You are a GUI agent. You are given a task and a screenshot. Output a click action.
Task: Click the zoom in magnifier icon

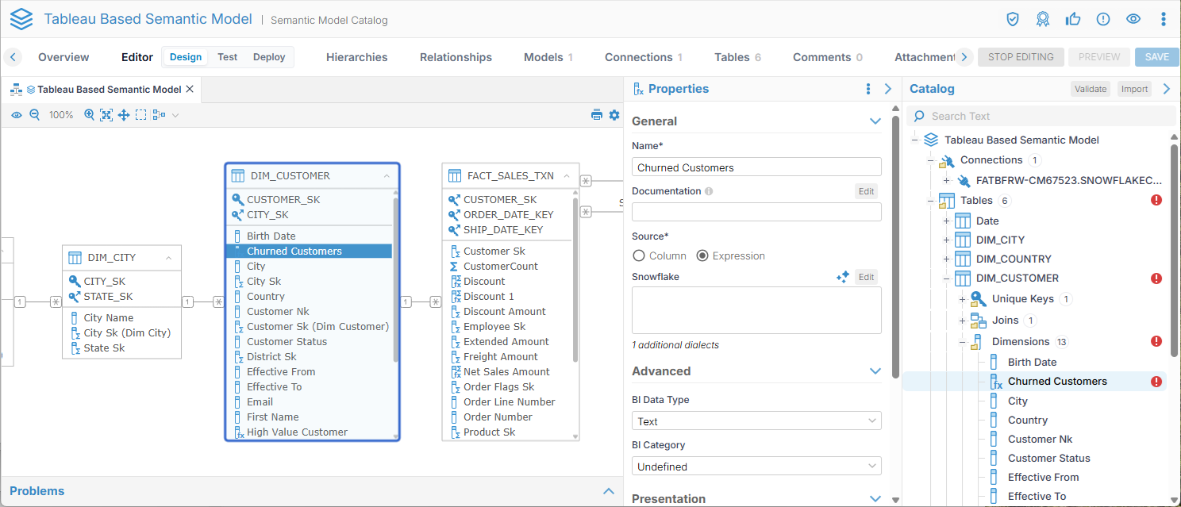90,115
